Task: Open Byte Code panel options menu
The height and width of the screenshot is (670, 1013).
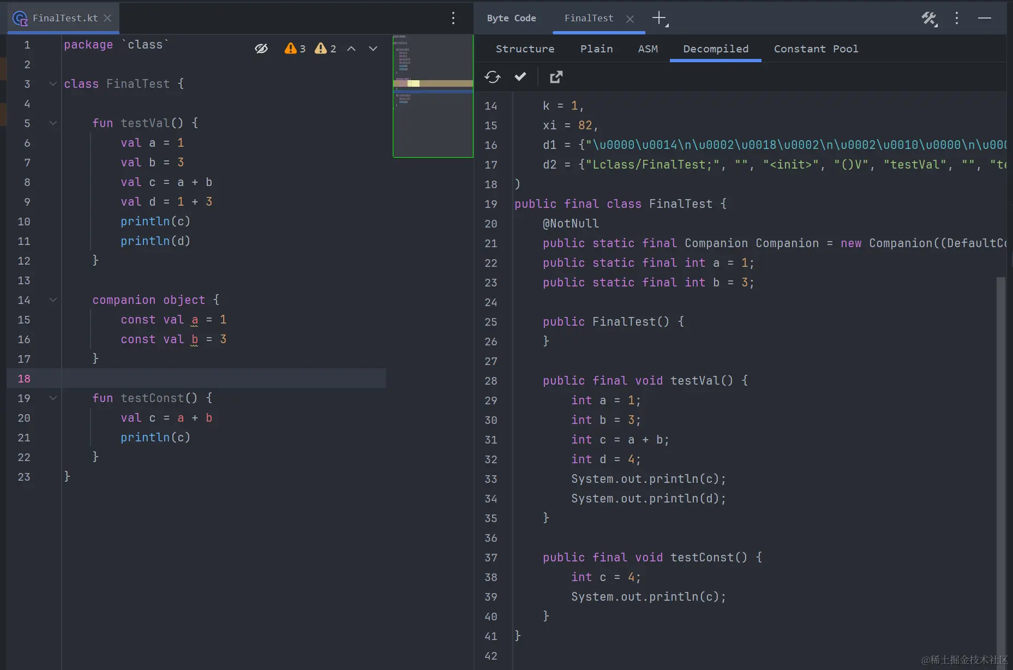Action: [x=956, y=18]
